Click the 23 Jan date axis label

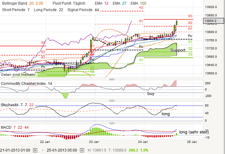point(94,142)
